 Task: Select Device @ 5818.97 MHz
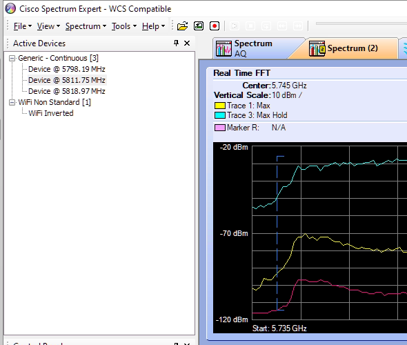coord(67,91)
